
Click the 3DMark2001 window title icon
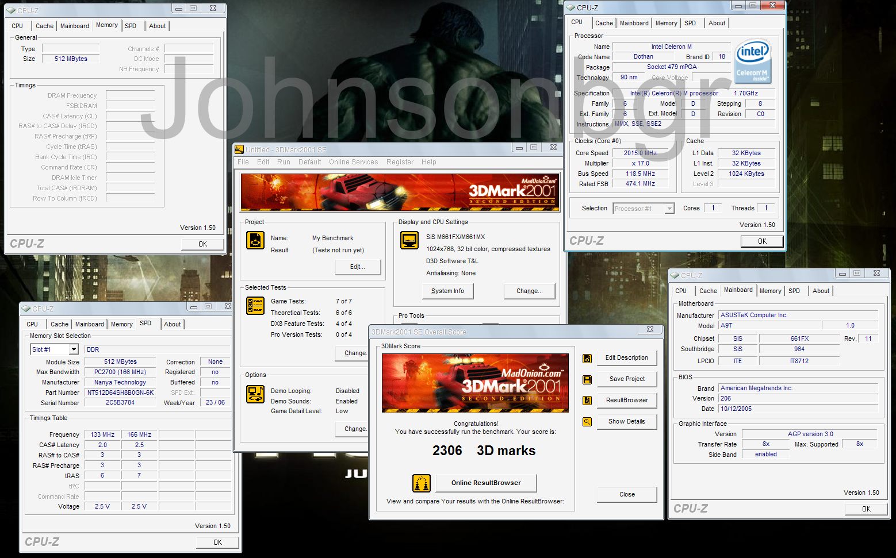pos(239,149)
